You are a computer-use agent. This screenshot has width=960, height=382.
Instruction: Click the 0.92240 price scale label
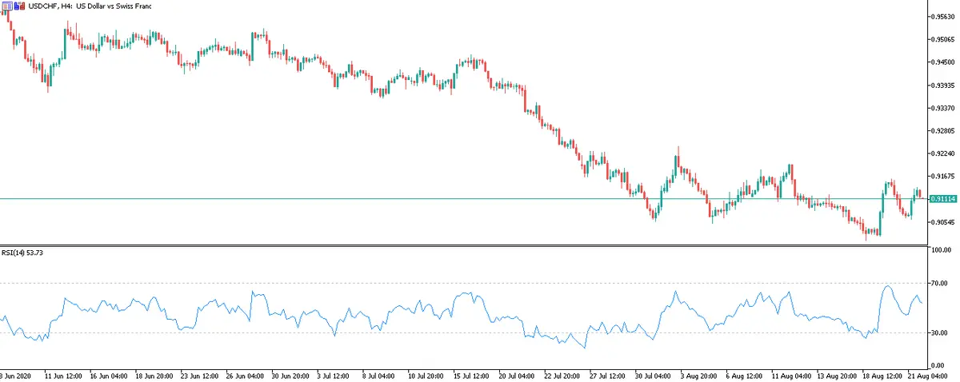click(x=944, y=153)
